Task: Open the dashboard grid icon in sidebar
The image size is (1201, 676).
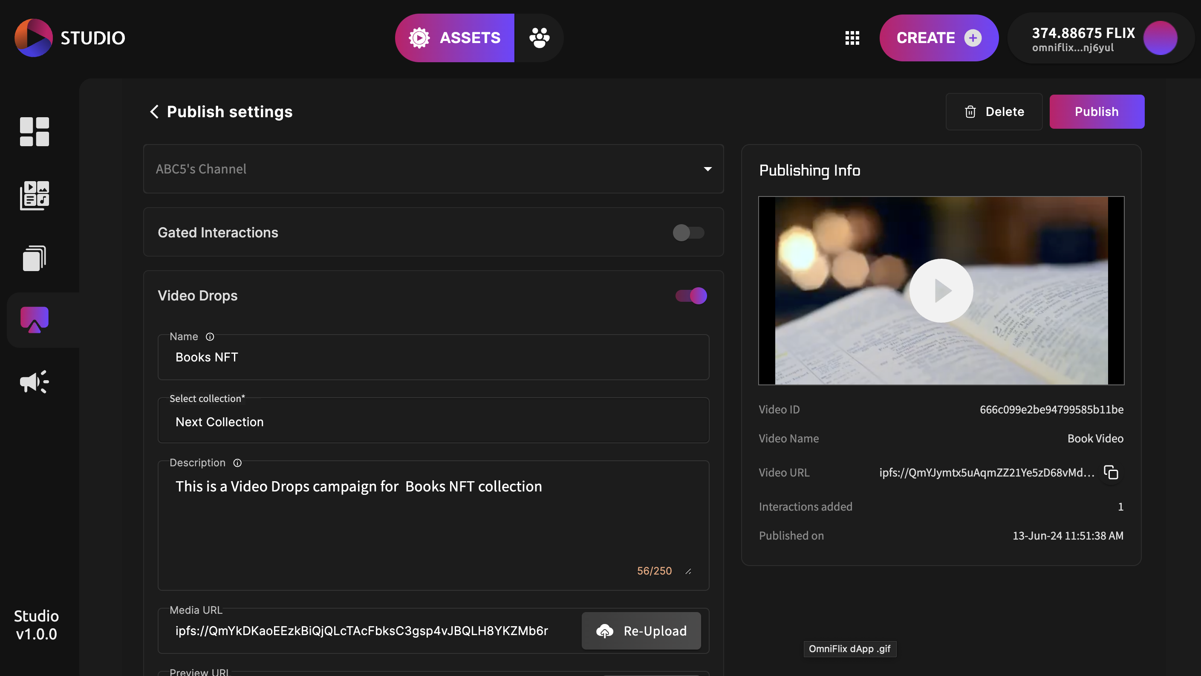Action: click(34, 131)
